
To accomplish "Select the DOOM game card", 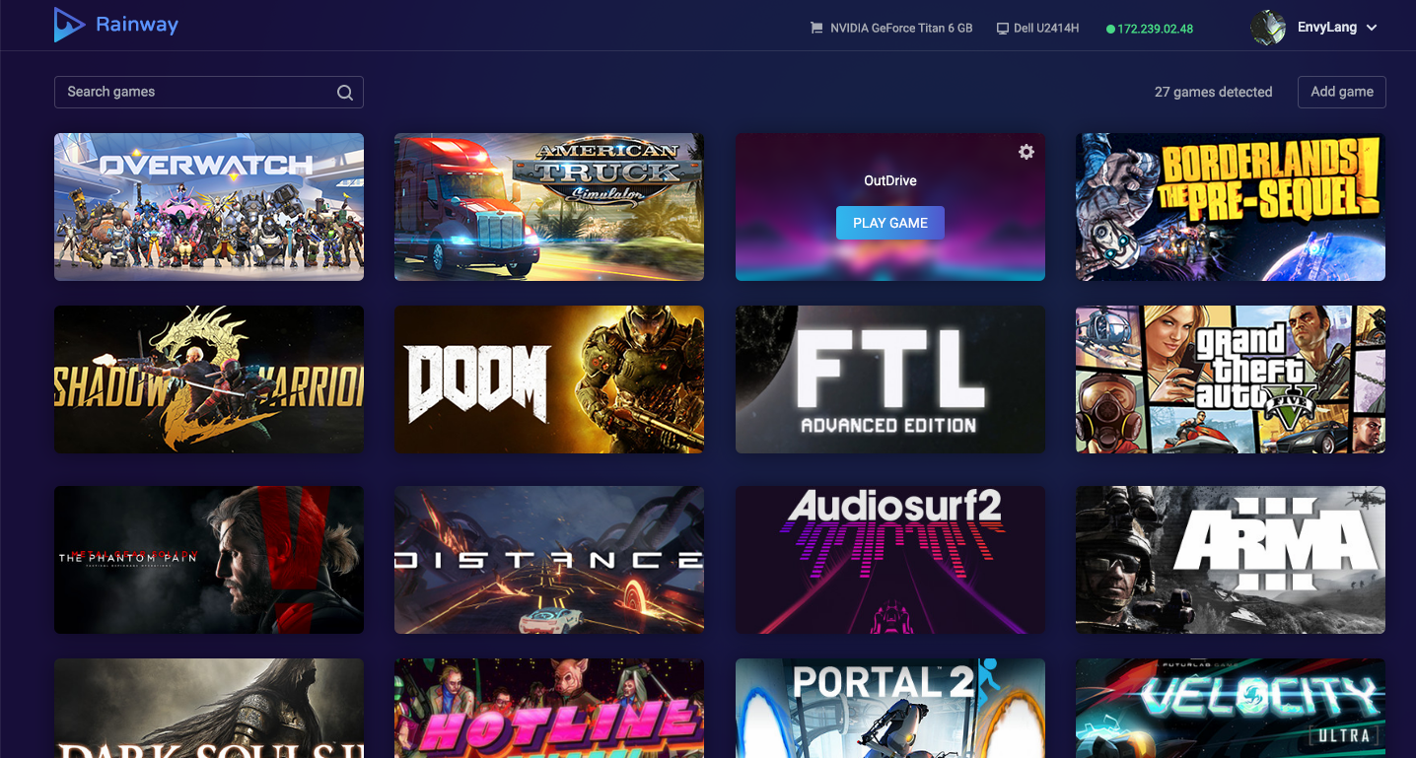I will click(549, 379).
